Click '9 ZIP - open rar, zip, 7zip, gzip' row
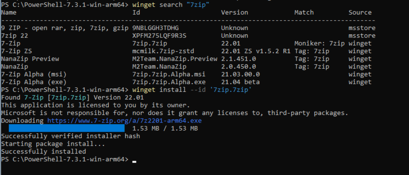The width and height of the screenshot is (409, 175). [x=65, y=28]
